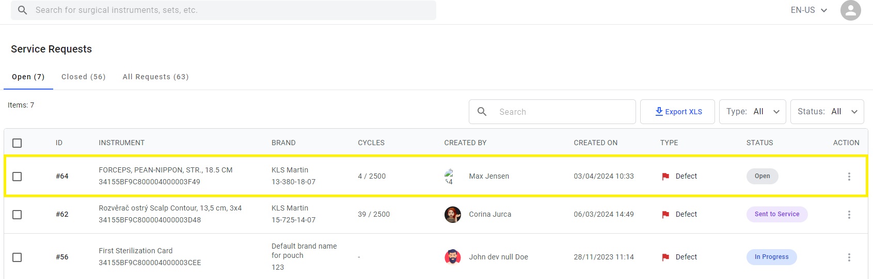873x279 pixels.
Task: Click serial code 34155BF9C800004000003CEE
Action: pos(150,263)
